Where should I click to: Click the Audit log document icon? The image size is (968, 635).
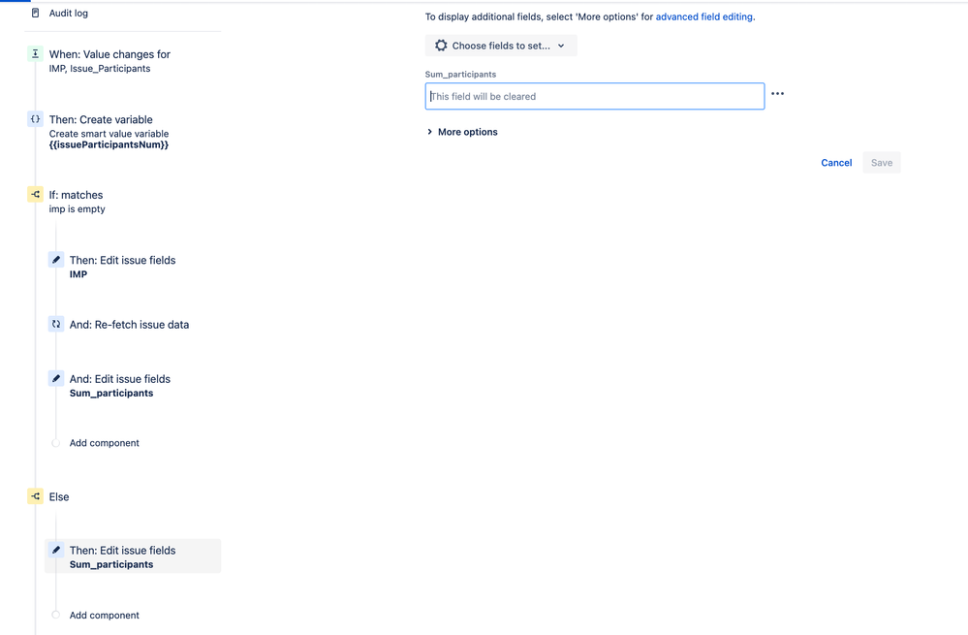(36, 14)
